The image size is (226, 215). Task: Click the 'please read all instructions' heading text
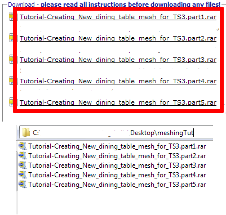pyautogui.click(x=131, y=4)
